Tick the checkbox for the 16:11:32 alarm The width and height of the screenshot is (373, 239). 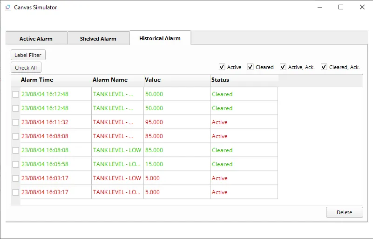16,122
